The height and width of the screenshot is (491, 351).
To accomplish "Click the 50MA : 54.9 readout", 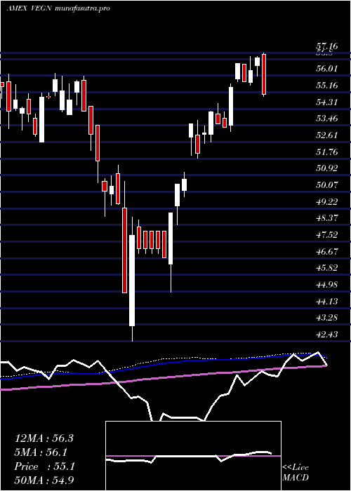I will pyautogui.click(x=44, y=480).
